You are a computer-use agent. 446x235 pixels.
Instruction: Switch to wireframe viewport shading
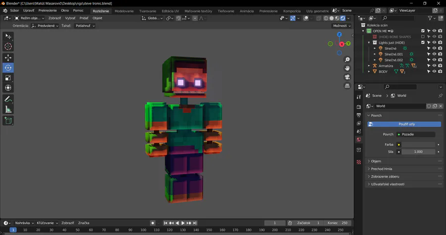326,18
